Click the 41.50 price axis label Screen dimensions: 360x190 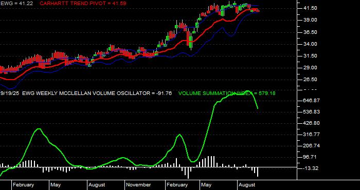click(x=311, y=8)
